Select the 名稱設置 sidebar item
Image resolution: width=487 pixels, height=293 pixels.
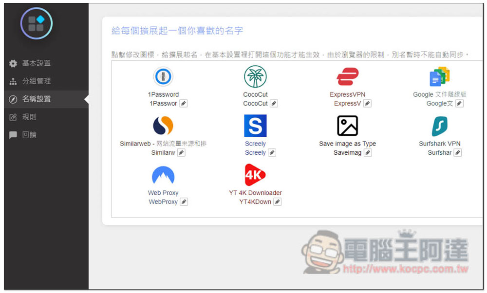click(x=46, y=99)
